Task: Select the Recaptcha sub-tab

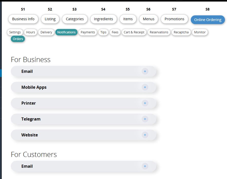Action: [181, 32]
